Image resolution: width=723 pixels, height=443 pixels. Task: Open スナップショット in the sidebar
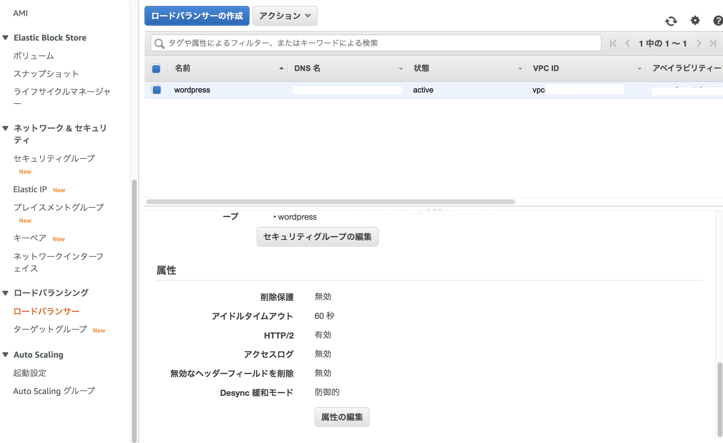[x=46, y=74]
